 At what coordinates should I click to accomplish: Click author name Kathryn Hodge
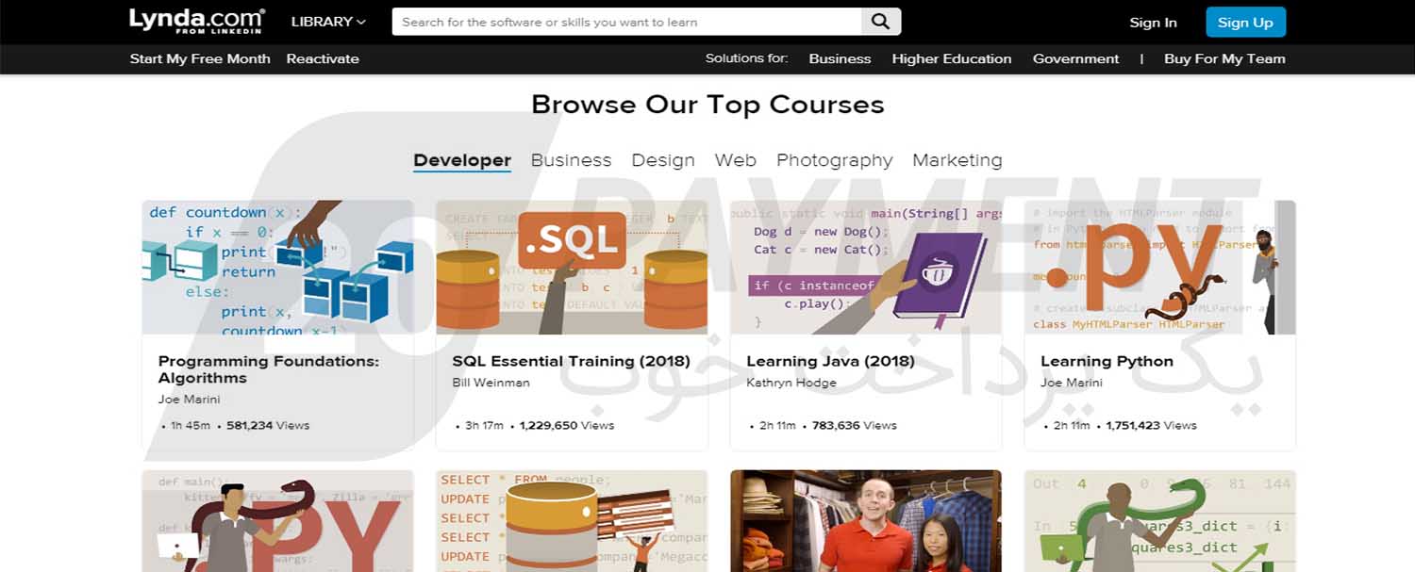791,383
